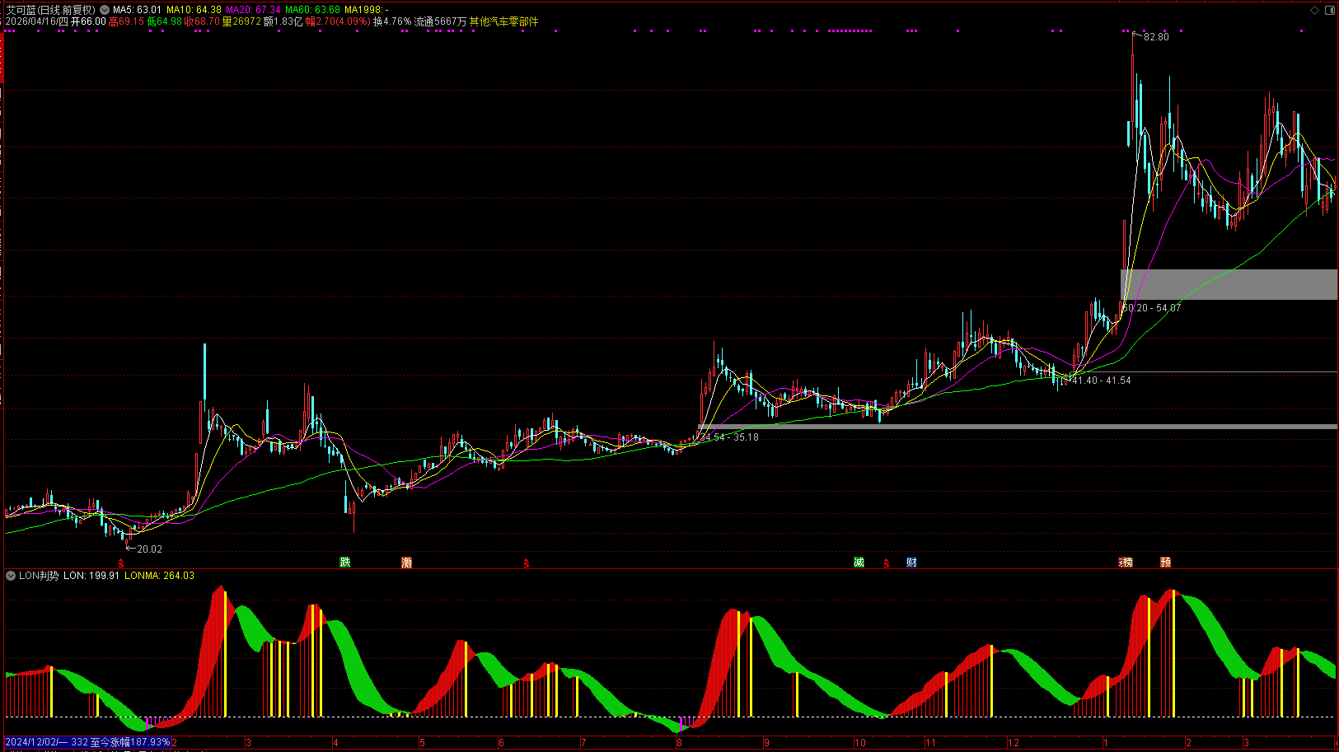Click the date 2026/04/16/四 in quote line
The width and height of the screenshot is (1339, 752).
coord(36,21)
